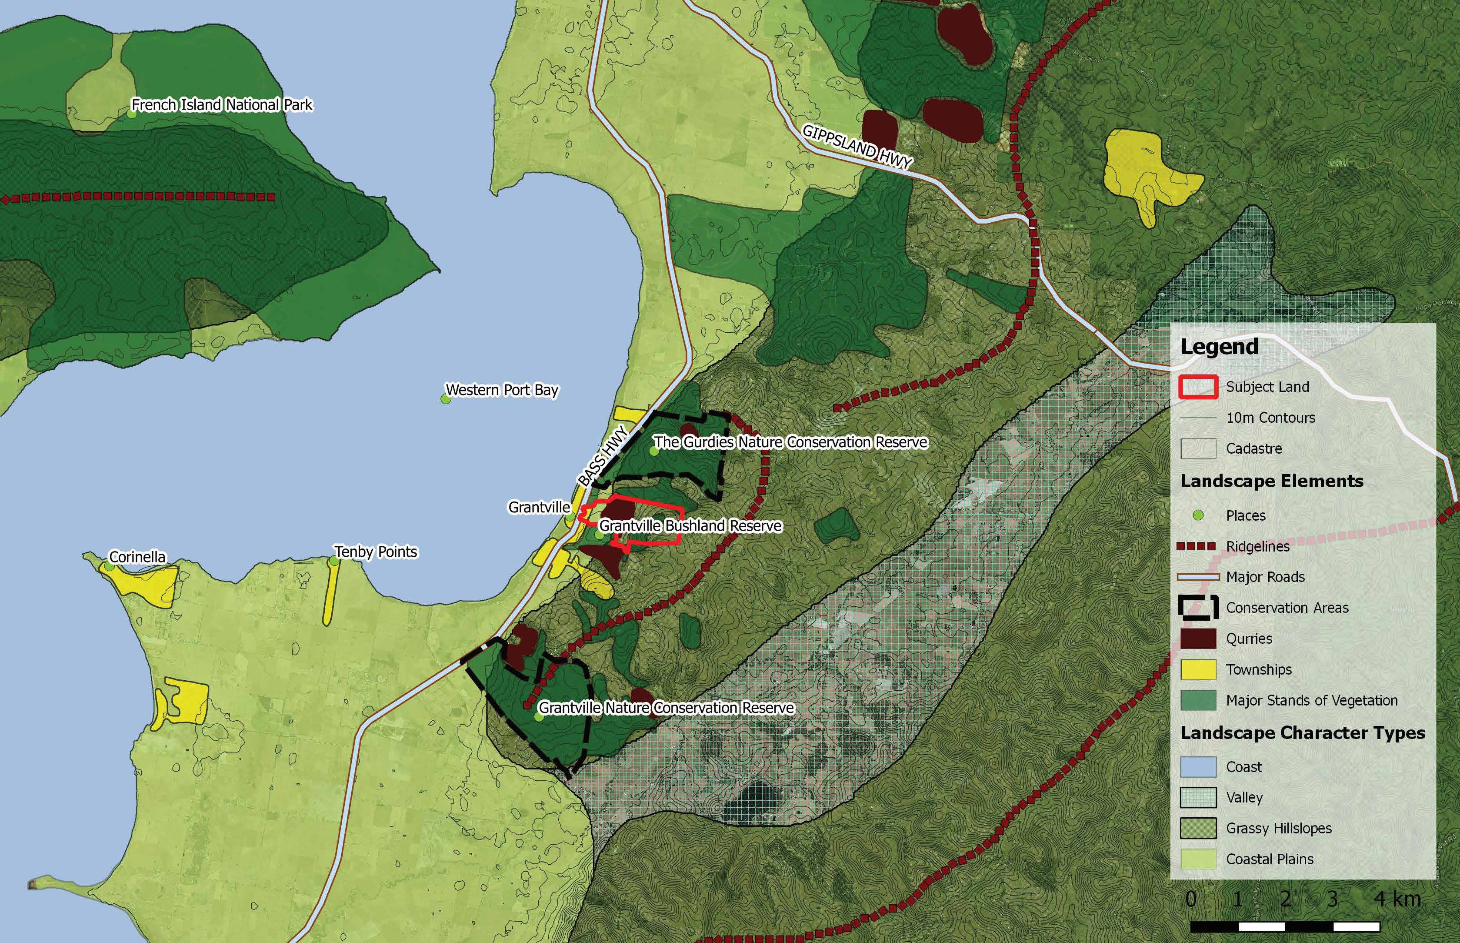Click the Places green dot legend symbol
1460x943 pixels.
pyautogui.click(x=1198, y=515)
